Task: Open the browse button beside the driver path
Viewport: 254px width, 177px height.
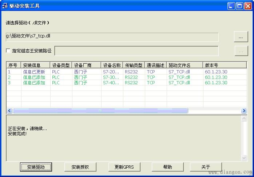Action: (x=241, y=37)
